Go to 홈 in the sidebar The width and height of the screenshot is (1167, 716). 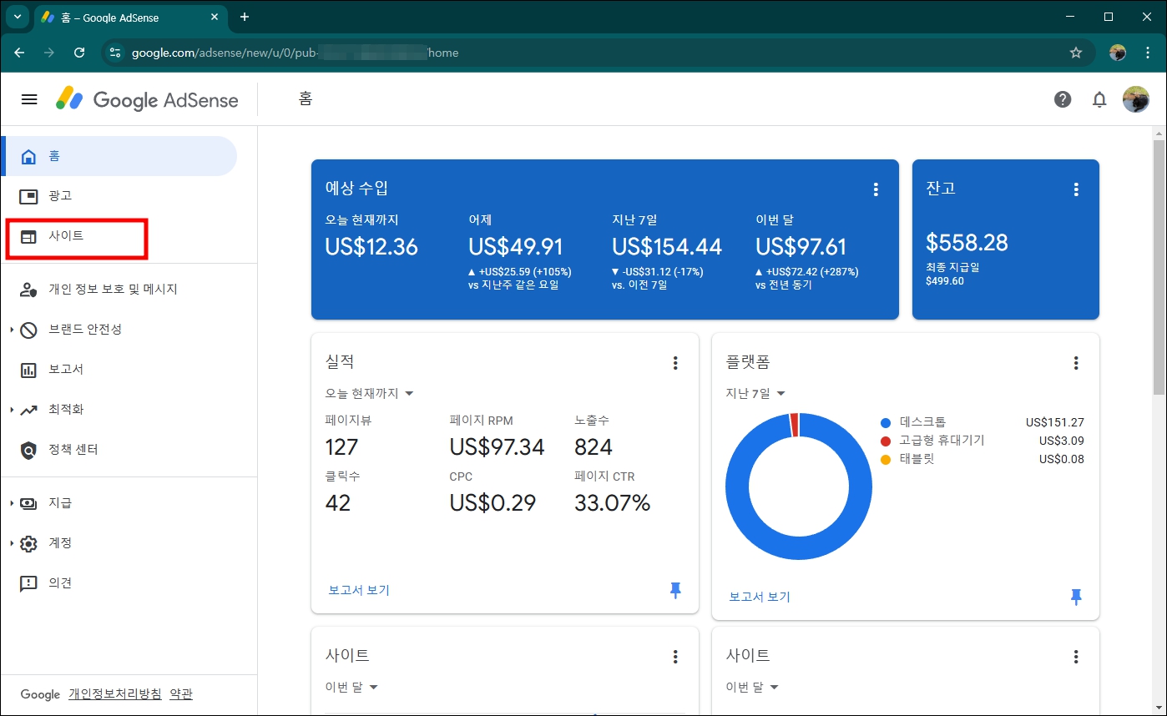click(x=119, y=156)
